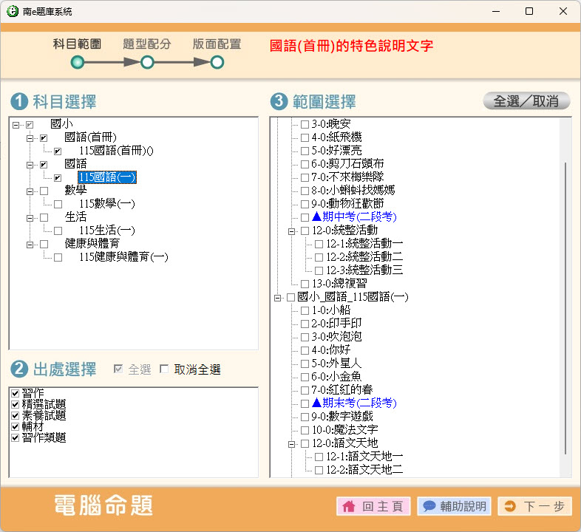Click the speech bubble icon on 輔助說明
Viewport: 581px width, 532px height.
(x=429, y=506)
